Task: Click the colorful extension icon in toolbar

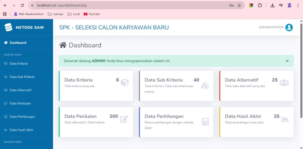Action: [x=251, y=5]
